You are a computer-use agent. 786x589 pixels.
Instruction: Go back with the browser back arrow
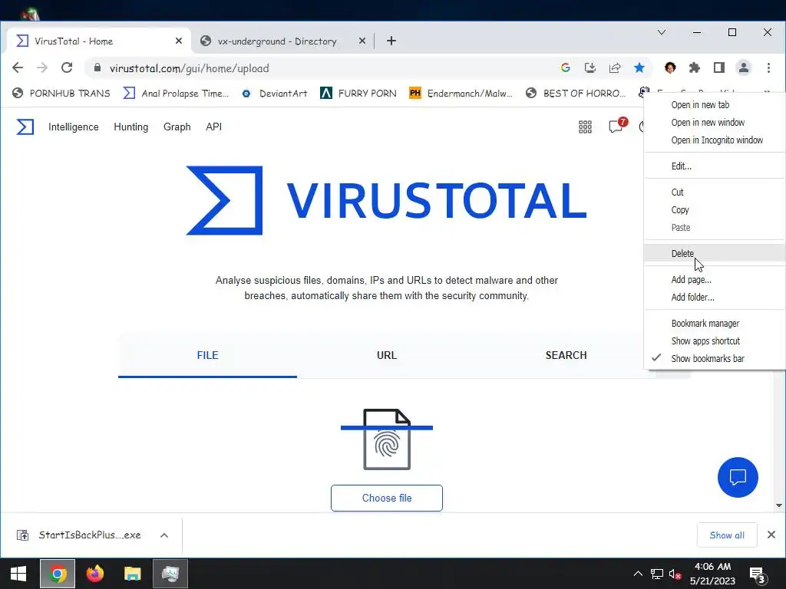[x=18, y=67]
